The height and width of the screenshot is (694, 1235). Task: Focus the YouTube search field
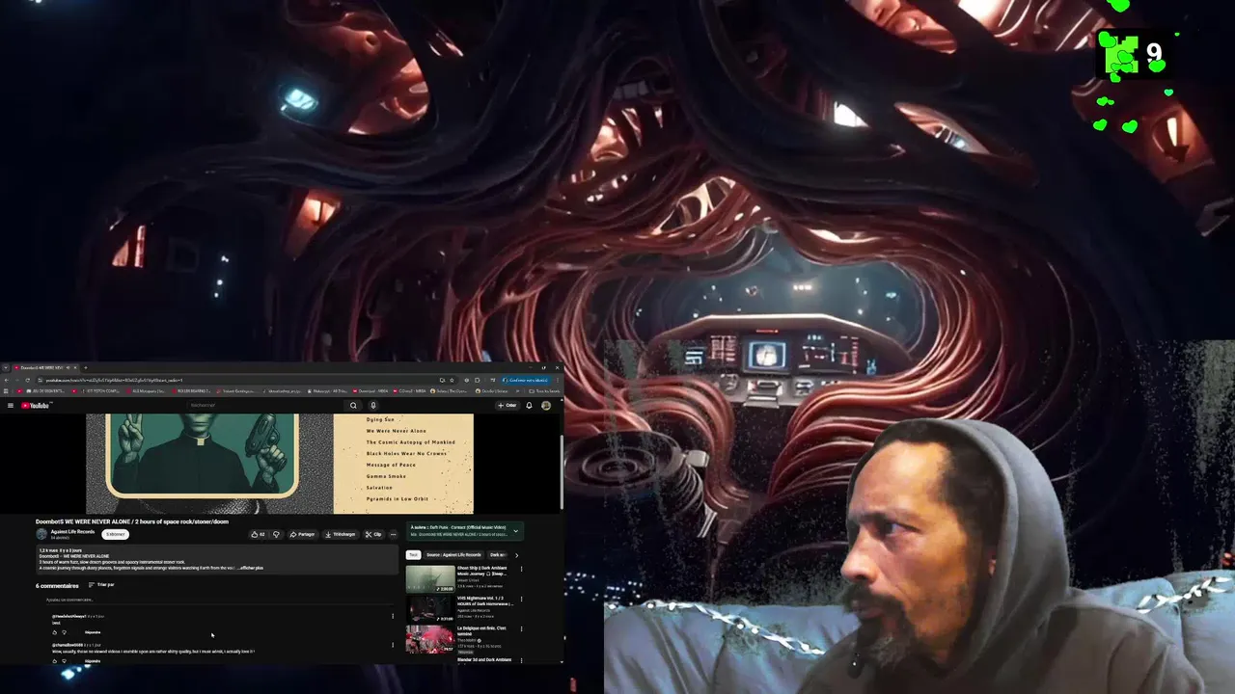tap(265, 406)
